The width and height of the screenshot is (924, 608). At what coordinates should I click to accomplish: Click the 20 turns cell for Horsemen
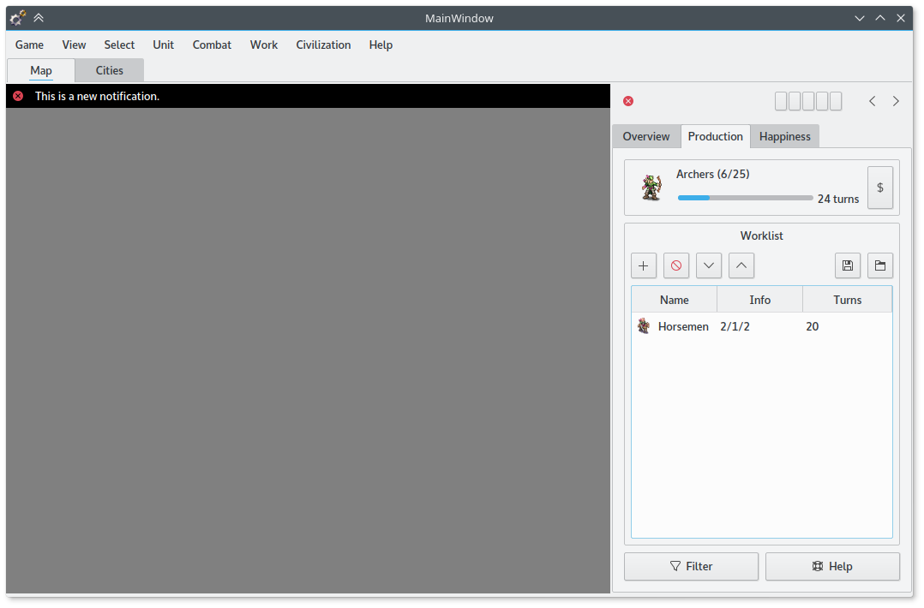(x=812, y=326)
